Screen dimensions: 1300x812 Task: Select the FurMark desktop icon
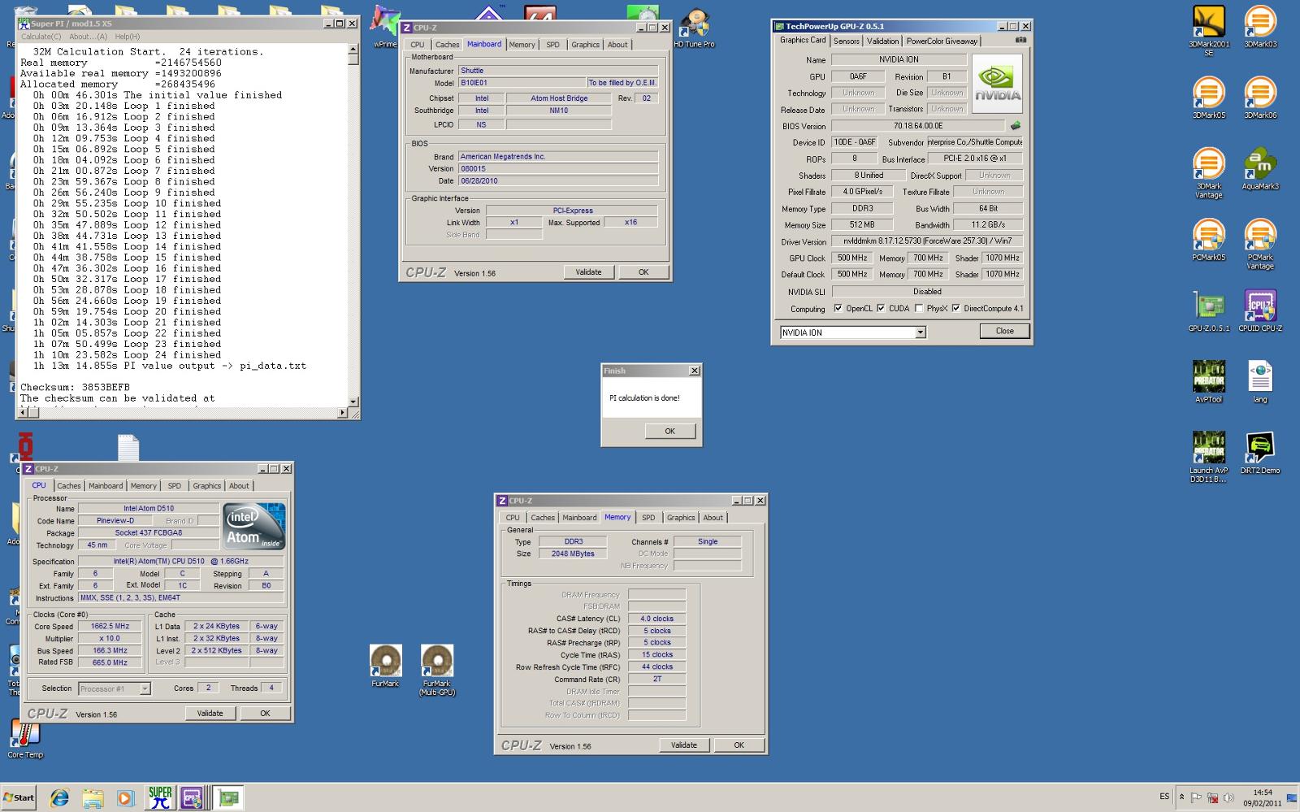tap(385, 667)
